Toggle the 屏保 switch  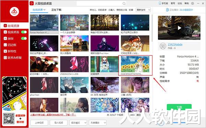point(24,38)
